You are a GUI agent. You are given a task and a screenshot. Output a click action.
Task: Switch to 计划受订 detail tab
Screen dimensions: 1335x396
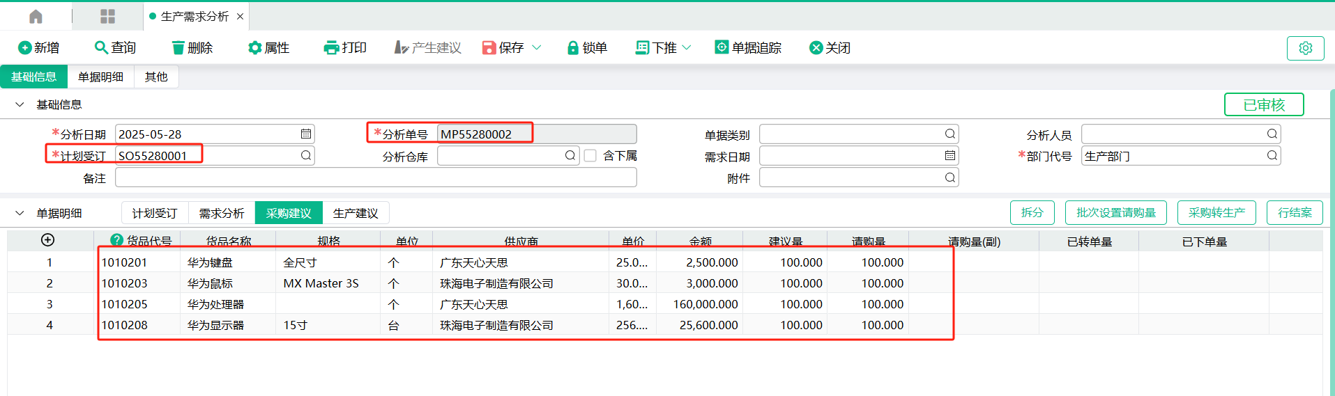pos(155,213)
